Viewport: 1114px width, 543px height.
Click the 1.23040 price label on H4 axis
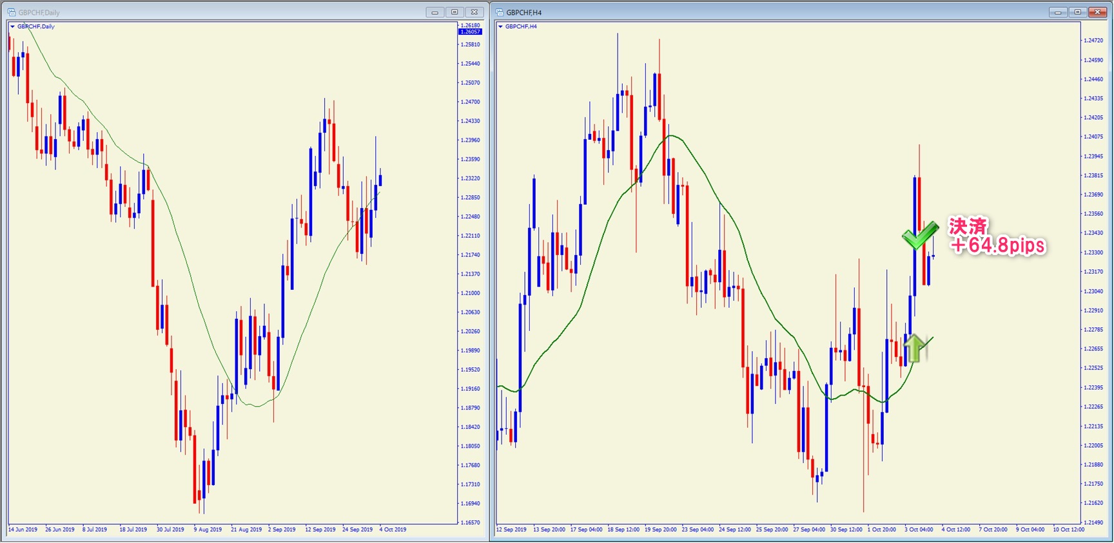(x=1093, y=291)
